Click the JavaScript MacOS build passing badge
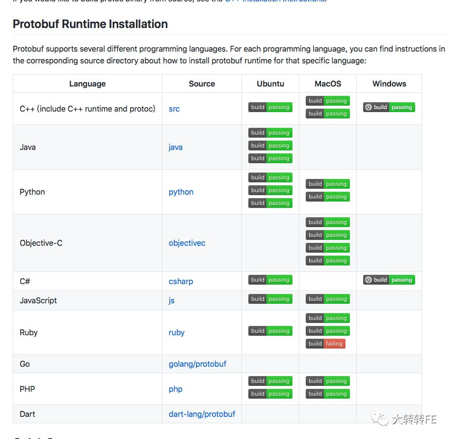This screenshot has height=439, width=451. click(328, 299)
